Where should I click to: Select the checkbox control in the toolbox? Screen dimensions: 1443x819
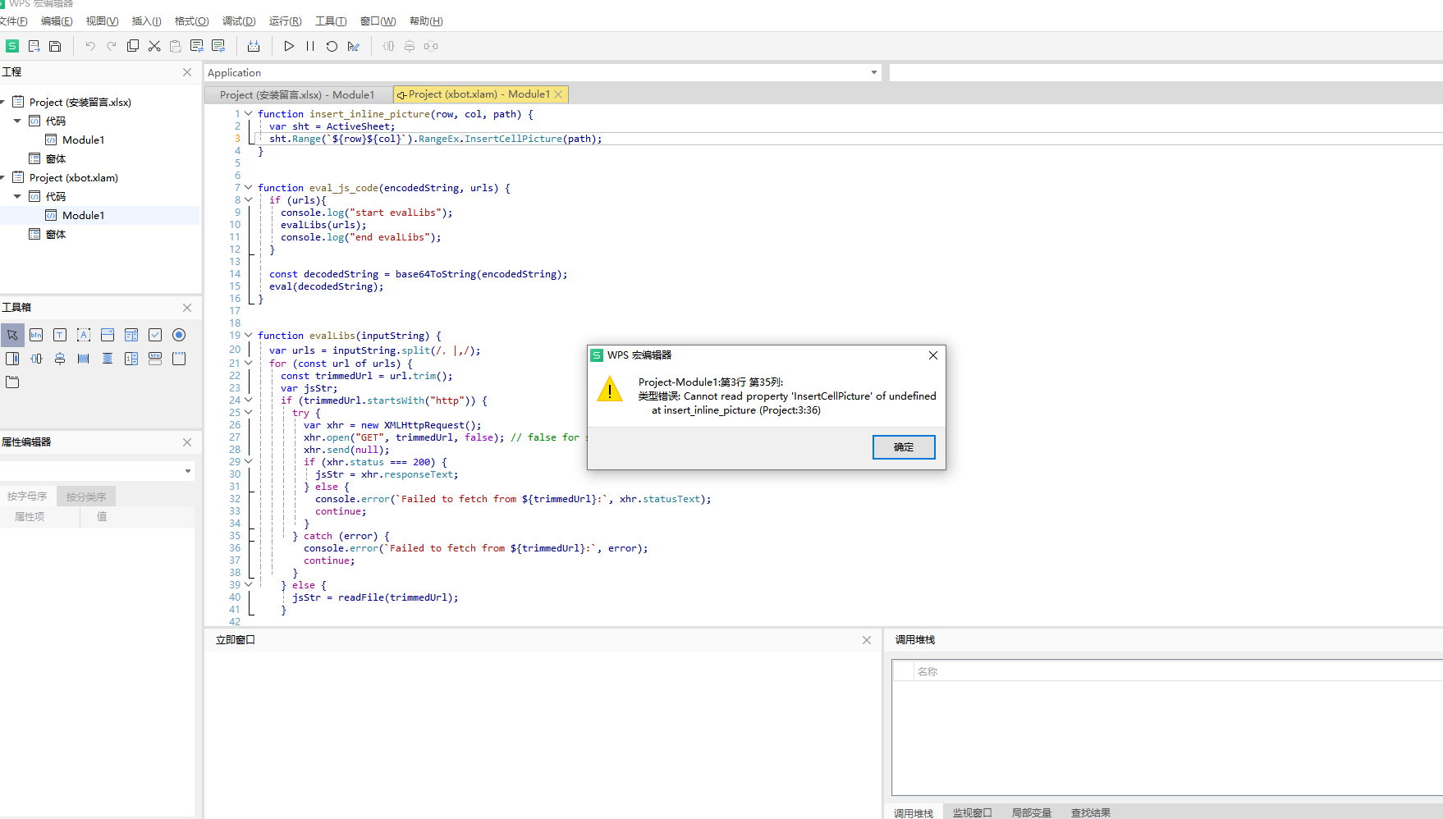(x=155, y=335)
